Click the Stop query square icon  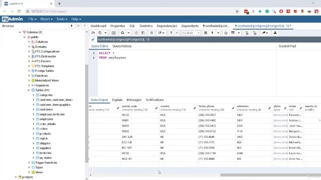click(x=206, y=33)
